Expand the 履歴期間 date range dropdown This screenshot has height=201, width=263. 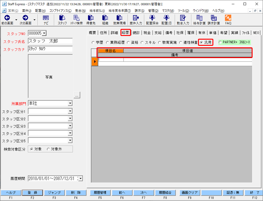(81, 179)
